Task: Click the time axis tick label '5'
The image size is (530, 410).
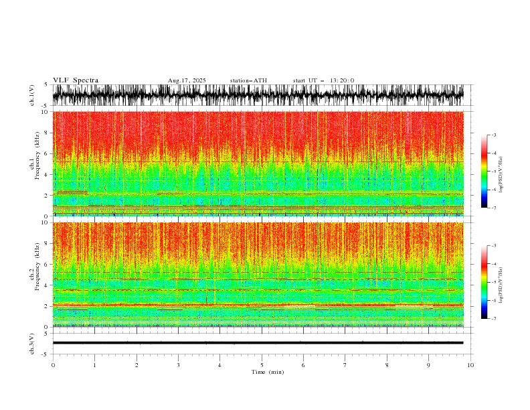Action: click(x=262, y=365)
